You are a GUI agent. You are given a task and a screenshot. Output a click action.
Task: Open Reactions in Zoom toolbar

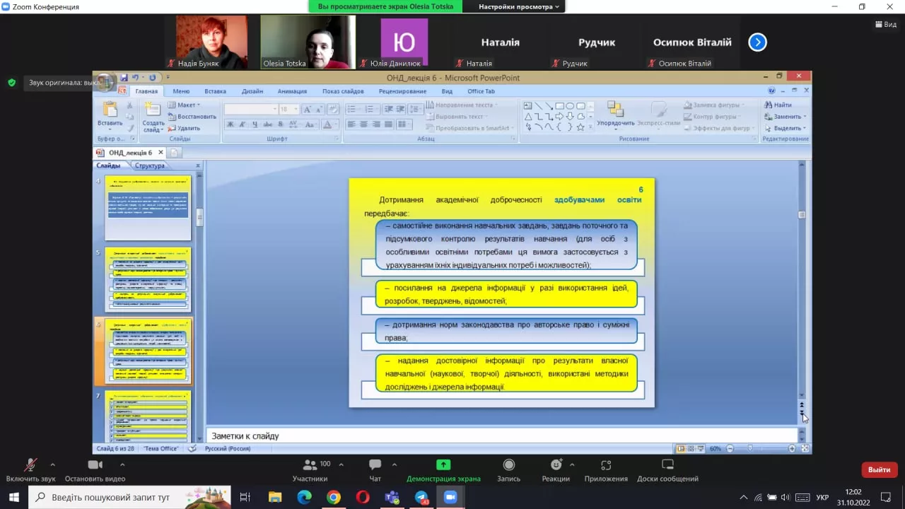coord(556,465)
